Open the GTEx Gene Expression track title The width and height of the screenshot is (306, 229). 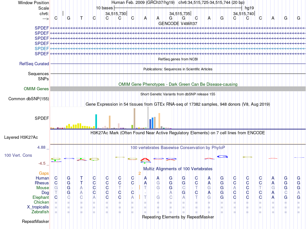[178, 104]
